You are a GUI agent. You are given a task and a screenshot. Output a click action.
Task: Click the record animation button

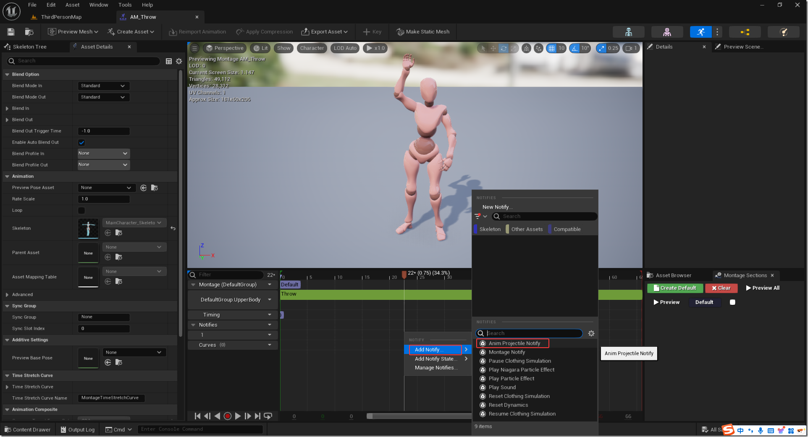228,416
